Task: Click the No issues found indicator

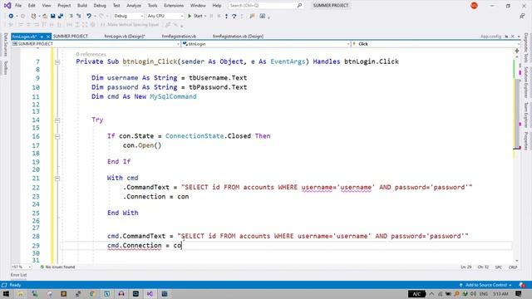Action: (57, 267)
